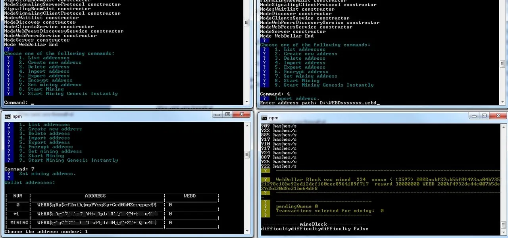Click the 'Choose the address number: 1' prompt
The width and height of the screenshot is (508, 238).
46,231
